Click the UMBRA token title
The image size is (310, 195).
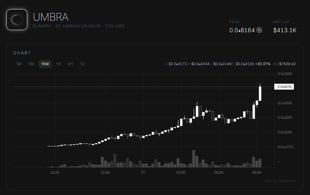[x=51, y=17]
